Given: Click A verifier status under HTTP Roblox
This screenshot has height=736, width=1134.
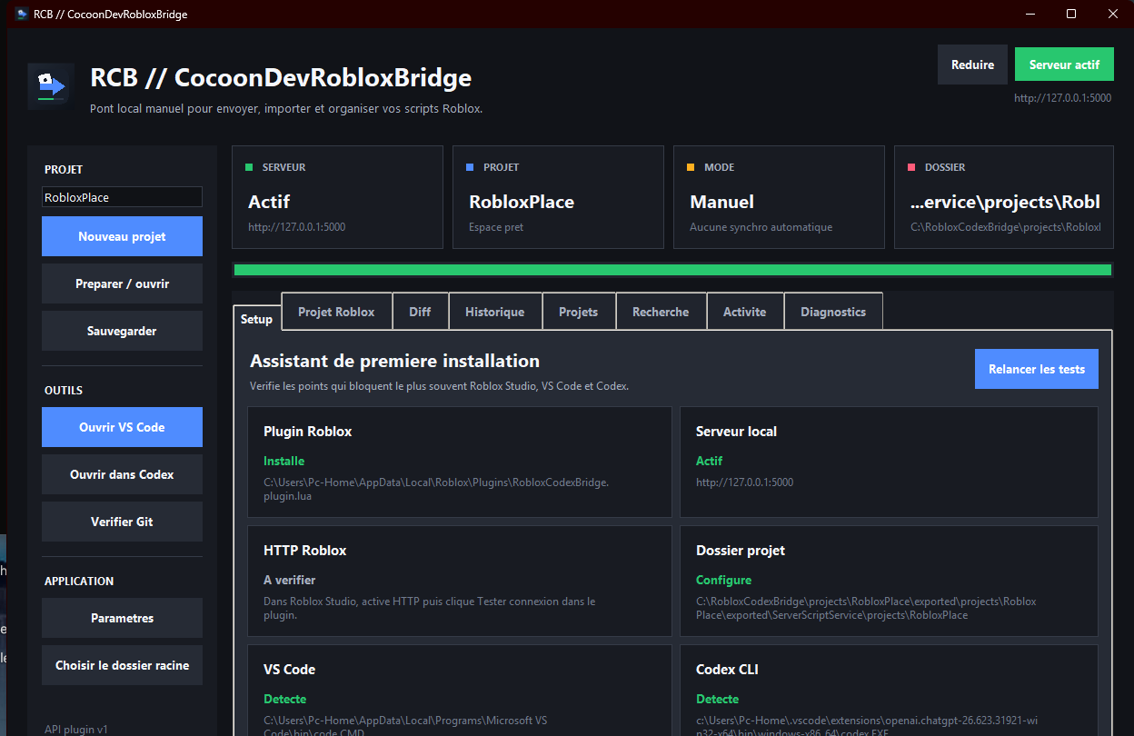Looking at the screenshot, I should [289, 580].
